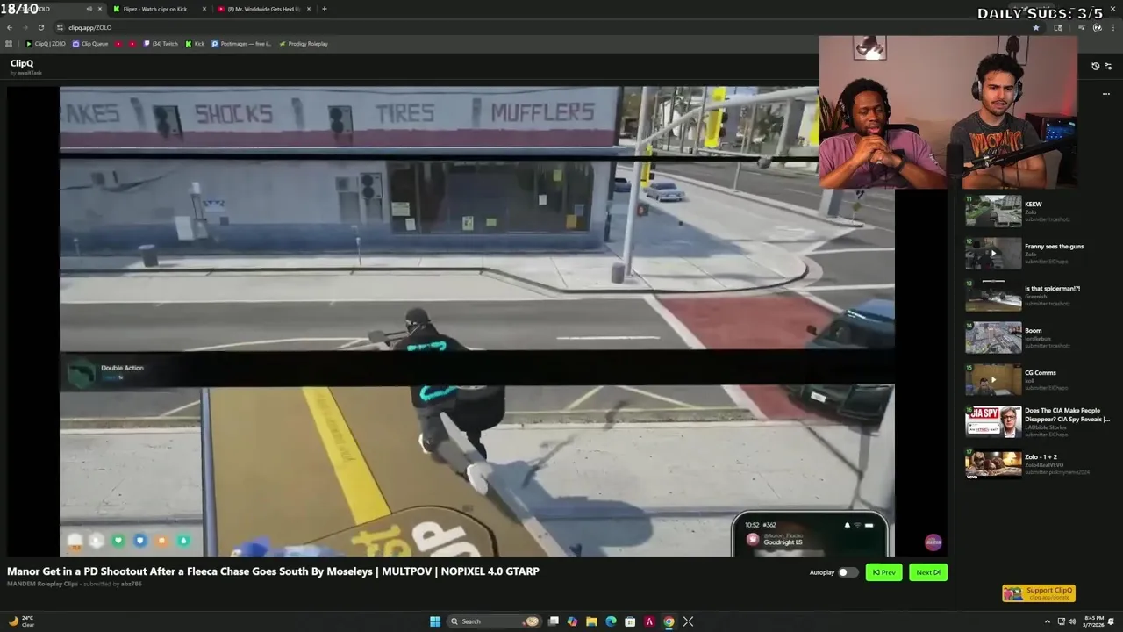Switch to Mr. Worldwide YouTube tab
Image resolution: width=1123 pixels, height=632 pixels.
click(263, 9)
